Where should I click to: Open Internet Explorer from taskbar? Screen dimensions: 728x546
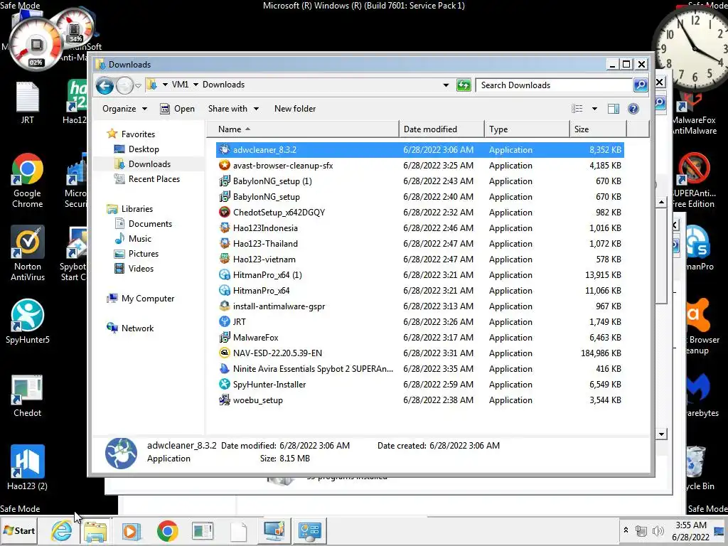[x=62, y=530]
